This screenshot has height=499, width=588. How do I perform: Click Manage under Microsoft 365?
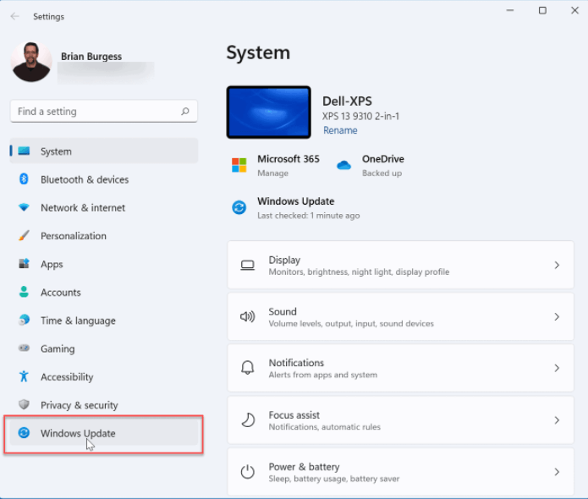(x=272, y=173)
